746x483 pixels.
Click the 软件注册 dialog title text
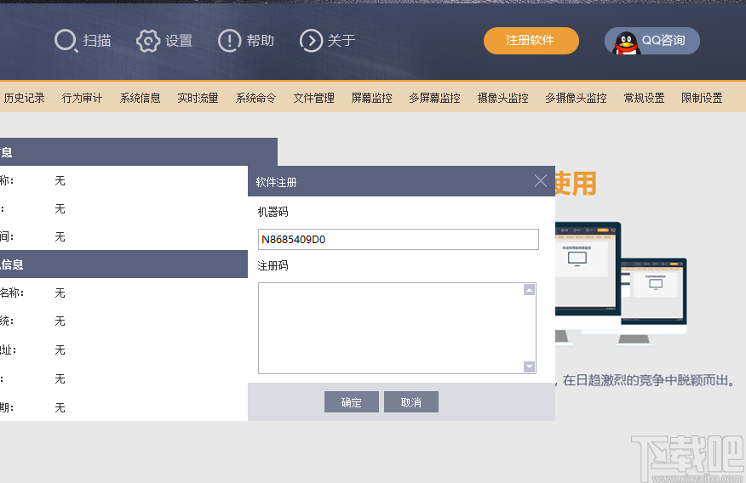pos(276,182)
